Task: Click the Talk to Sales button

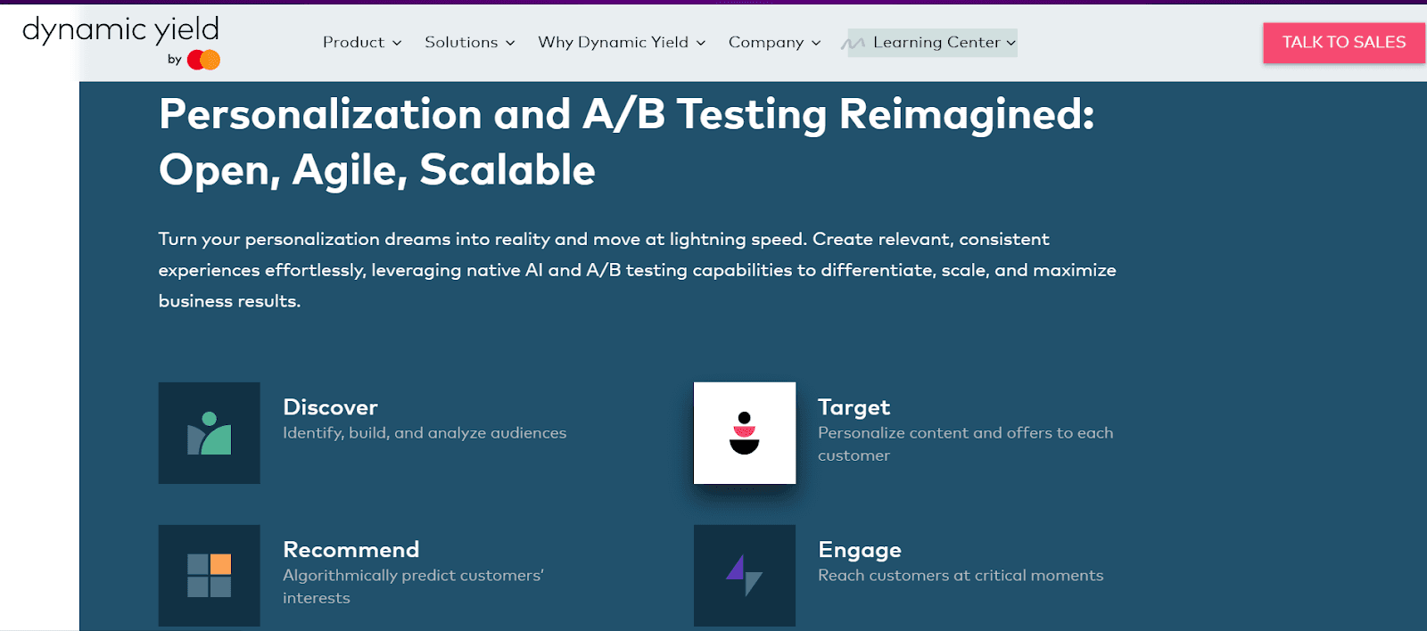Action: [1343, 42]
